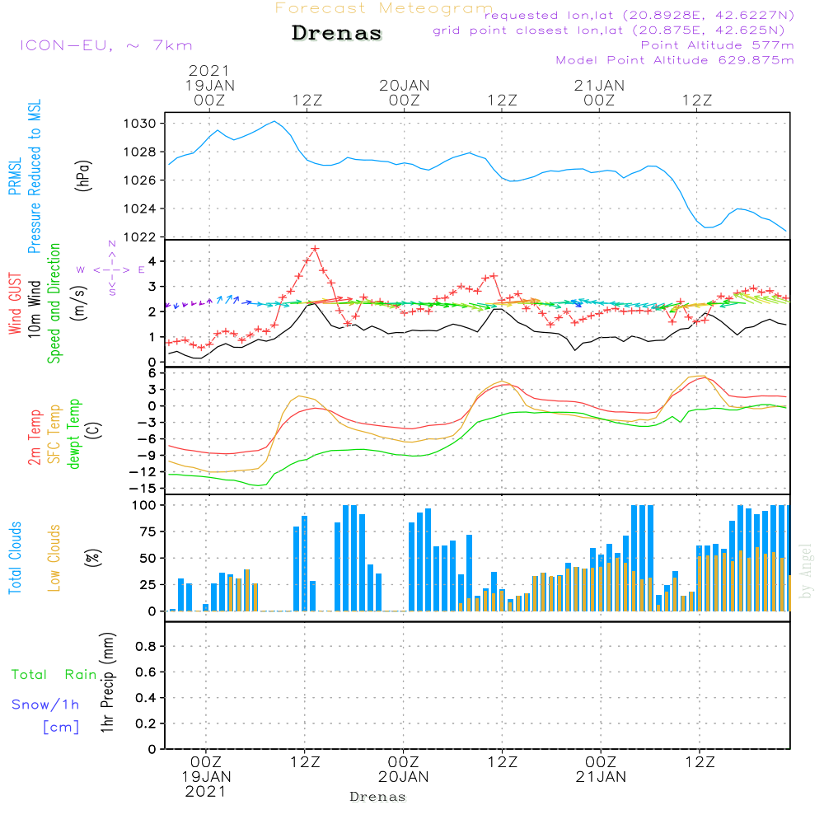Click the '-15' temperature axis tick value
Image resolution: width=824 pixels, height=824 pixels.
[x=142, y=488]
